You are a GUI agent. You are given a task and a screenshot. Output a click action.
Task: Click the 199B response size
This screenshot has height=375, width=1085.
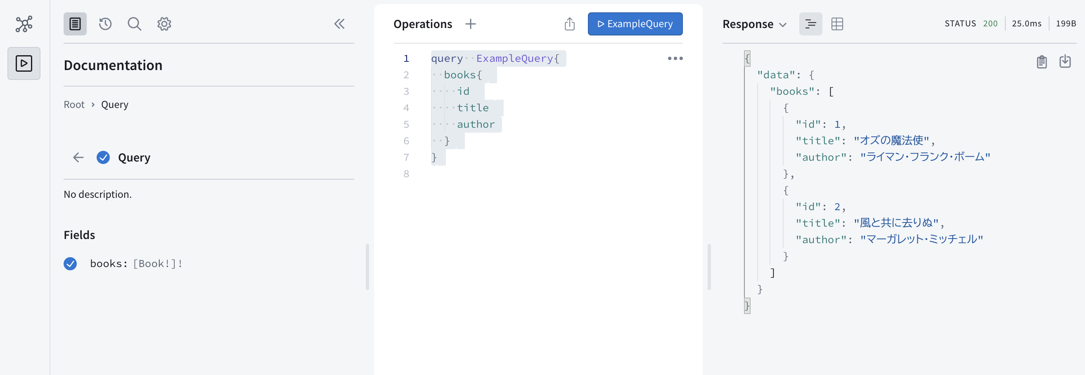pyautogui.click(x=1066, y=23)
